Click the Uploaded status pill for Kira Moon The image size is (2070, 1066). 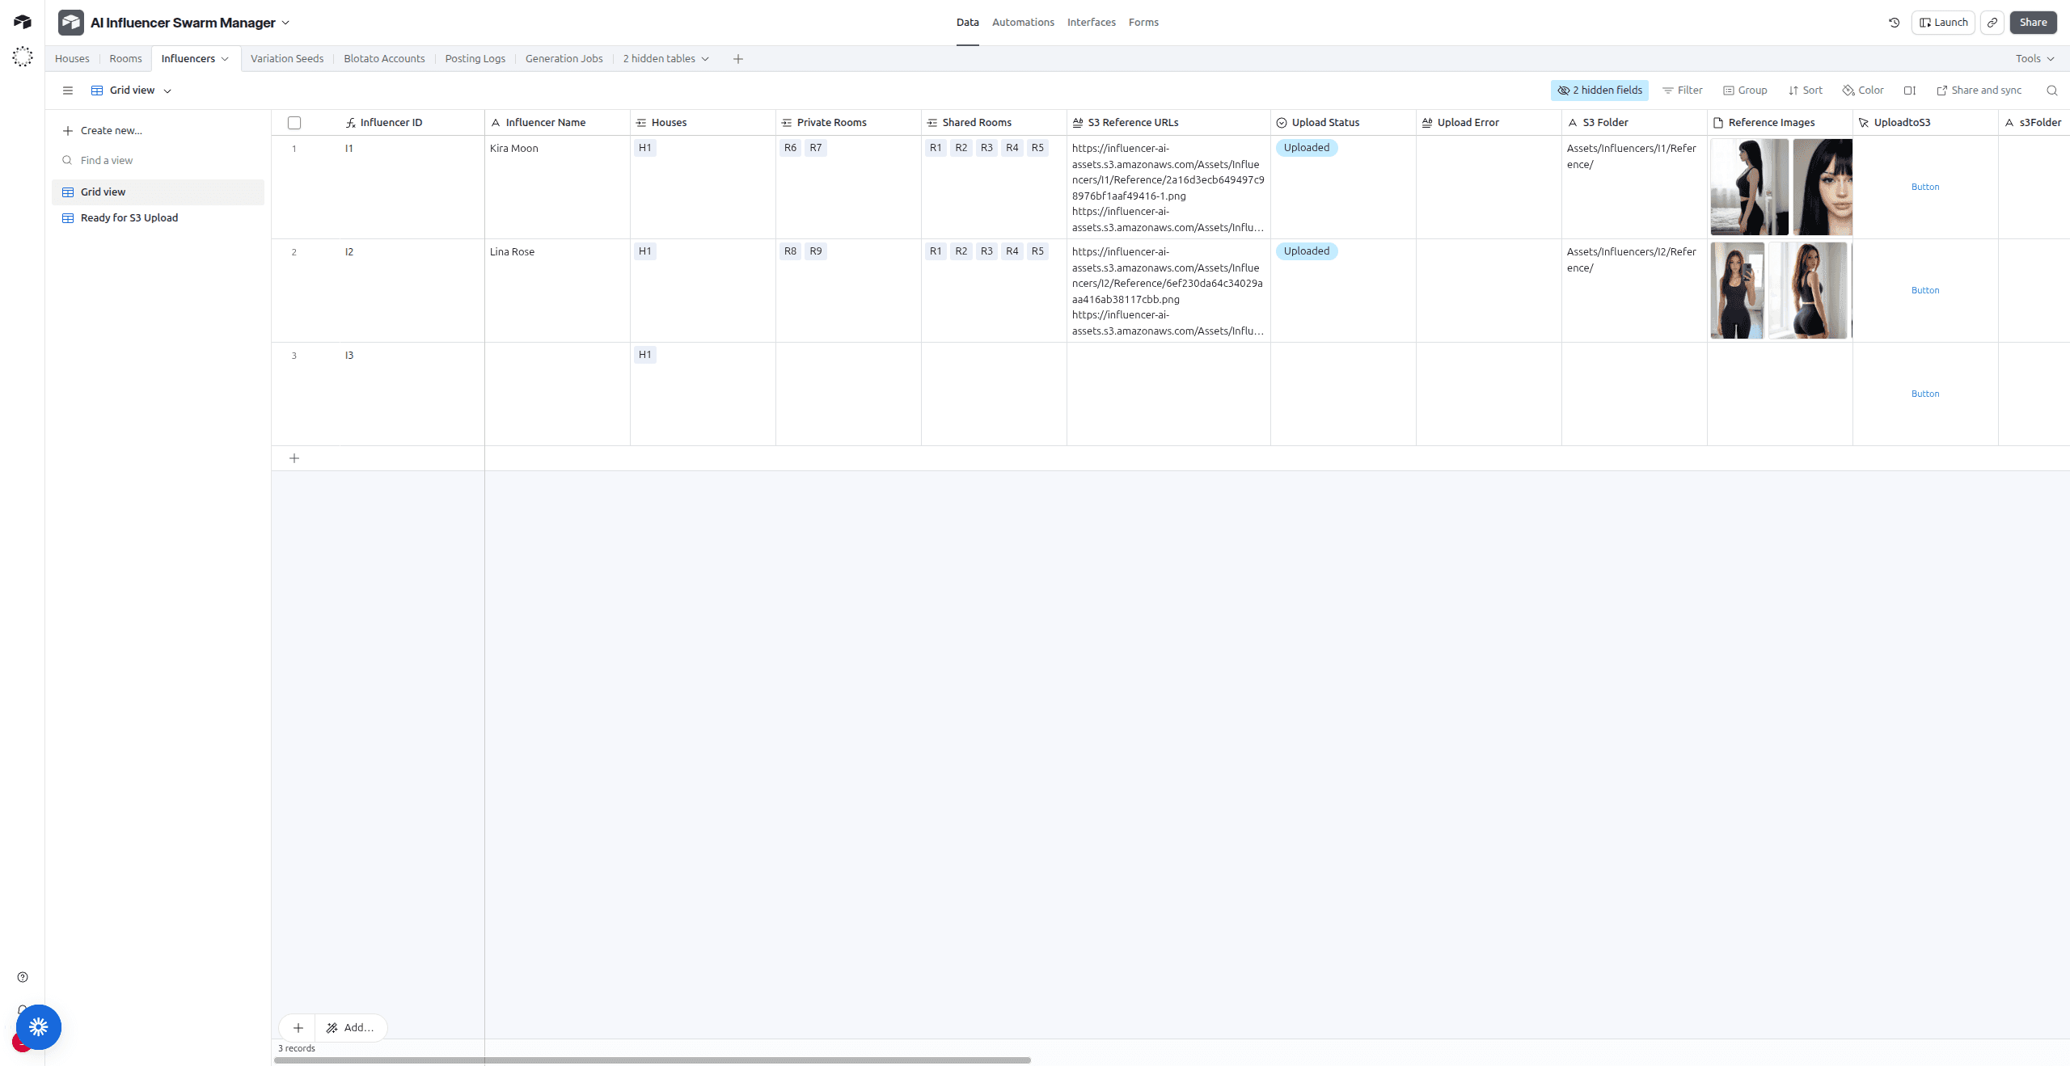(x=1307, y=148)
